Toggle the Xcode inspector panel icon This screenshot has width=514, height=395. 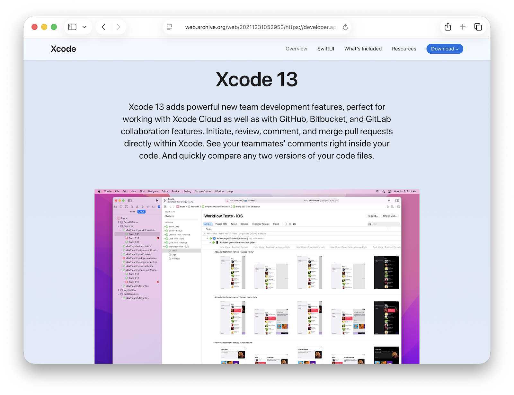[x=397, y=200]
